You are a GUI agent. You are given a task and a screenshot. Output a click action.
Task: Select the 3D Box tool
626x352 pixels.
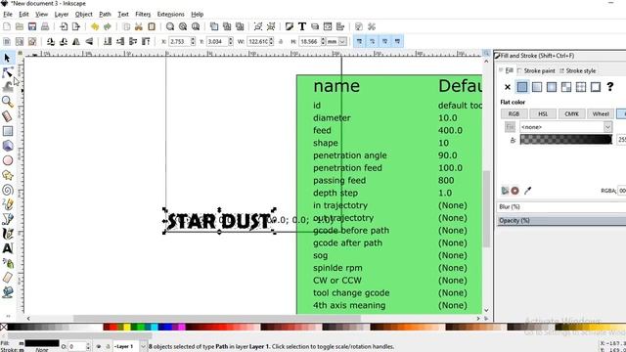pos(7,146)
